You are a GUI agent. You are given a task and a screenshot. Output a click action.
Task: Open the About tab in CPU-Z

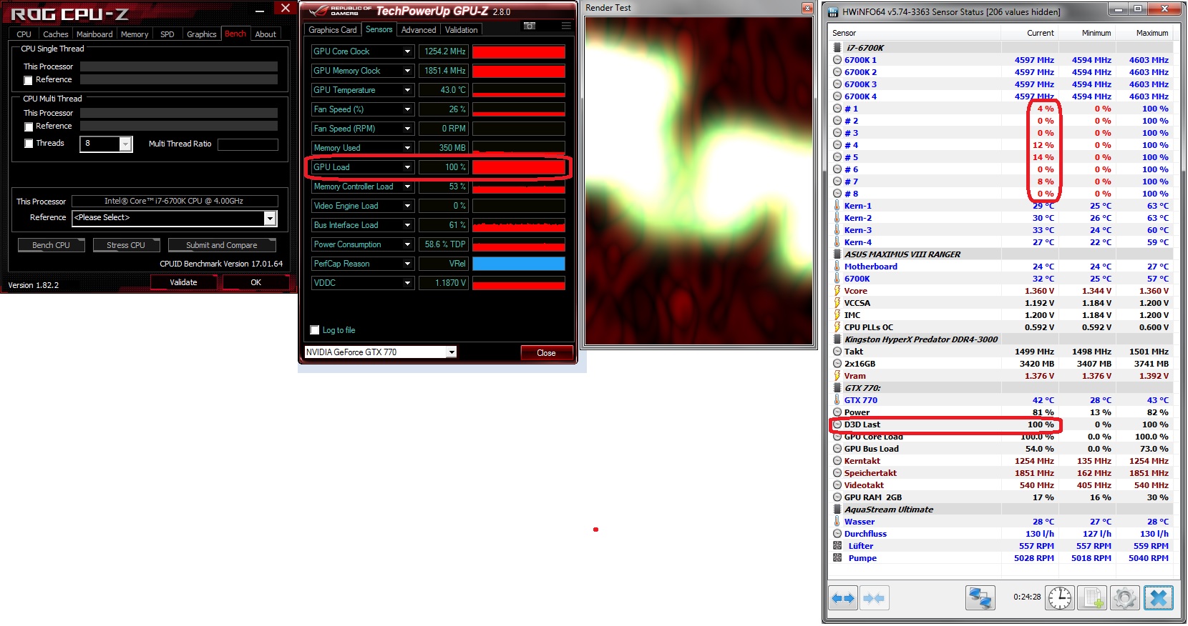[266, 34]
